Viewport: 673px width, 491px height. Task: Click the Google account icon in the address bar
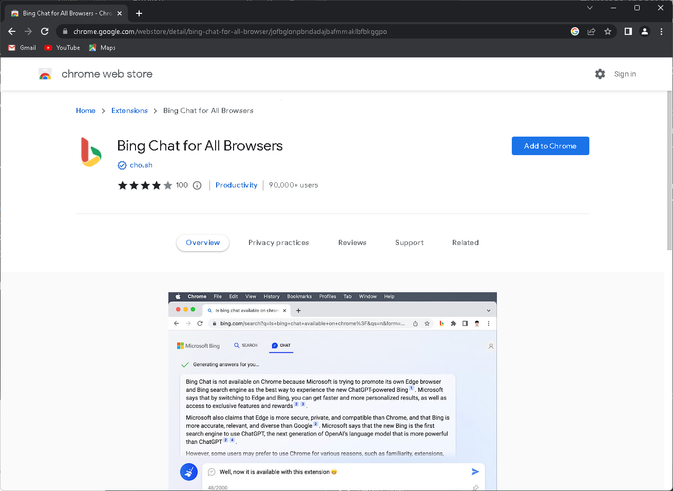pyautogui.click(x=574, y=31)
